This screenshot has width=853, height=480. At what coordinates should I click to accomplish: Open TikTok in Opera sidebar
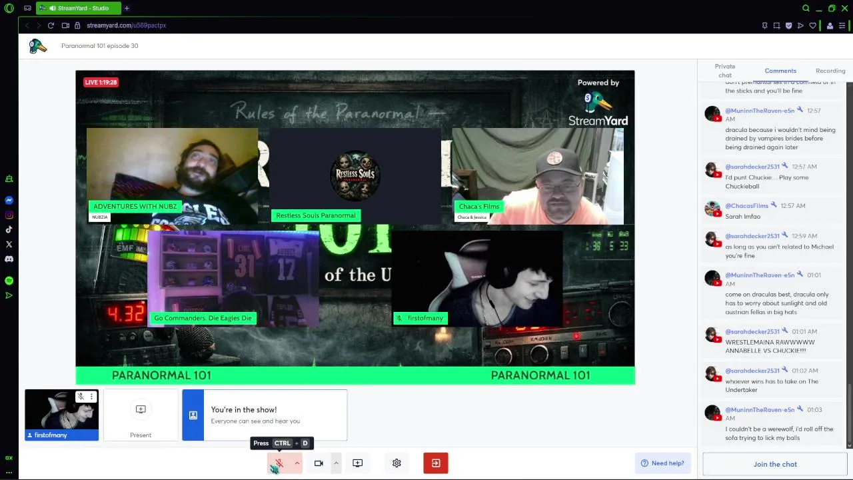(9, 229)
